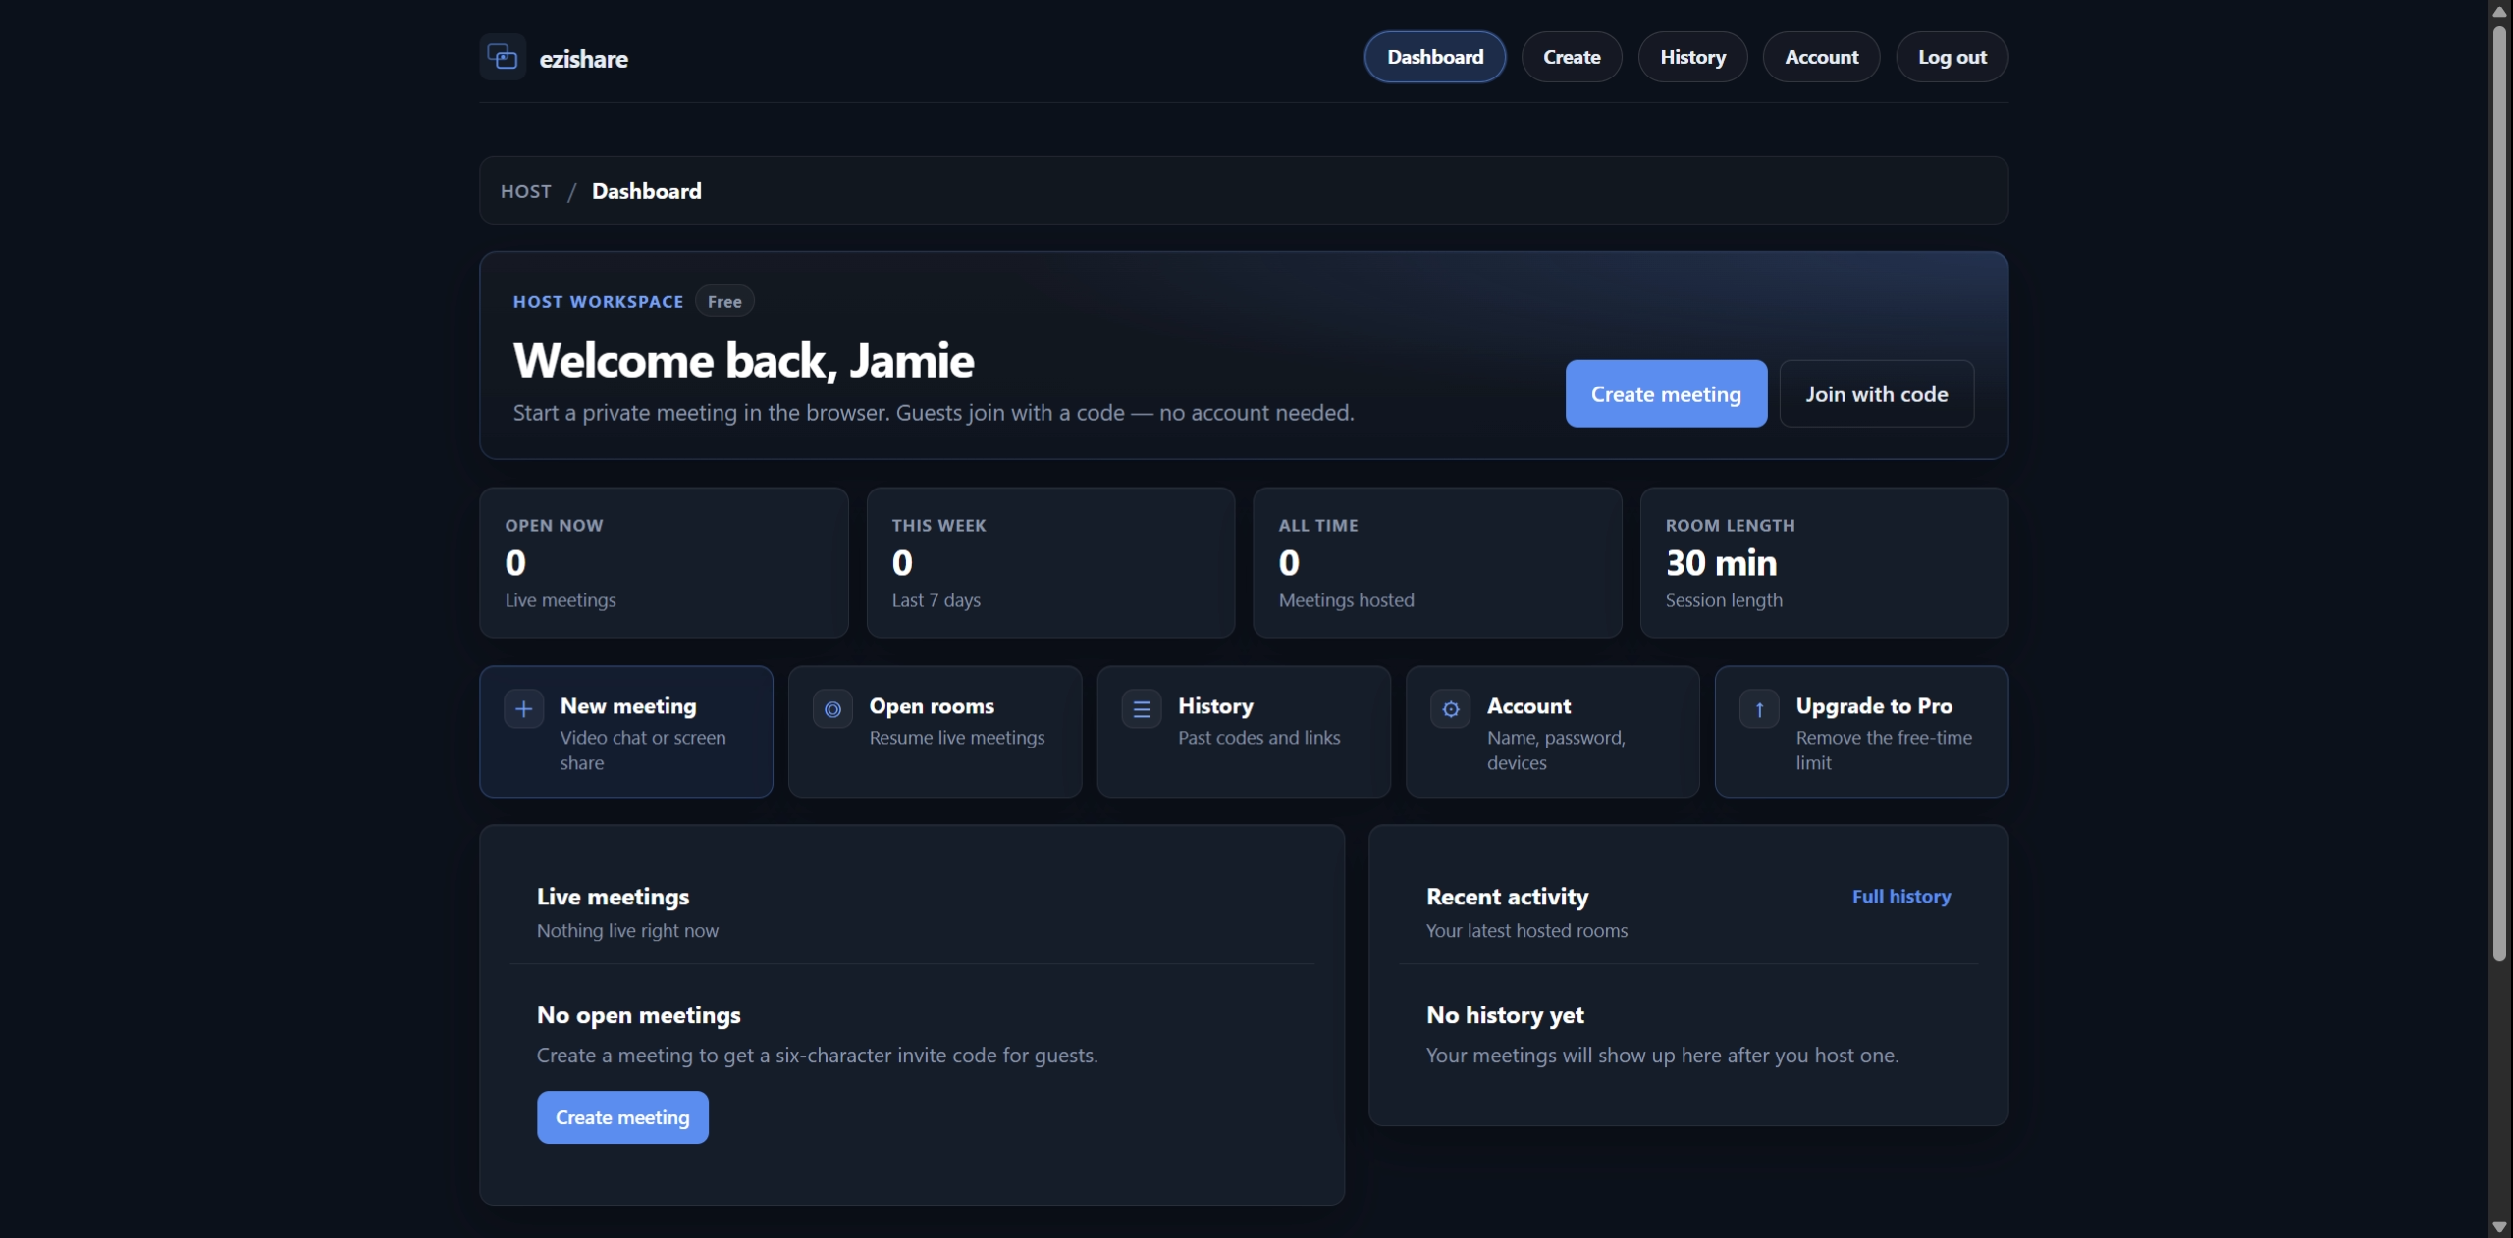Image resolution: width=2513 pixels, height=1238 pixels.
Task: Open the Full history link
Action: tap(1901, 897)
